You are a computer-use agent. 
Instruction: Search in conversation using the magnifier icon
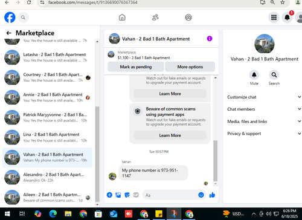[x=274, y=75]
